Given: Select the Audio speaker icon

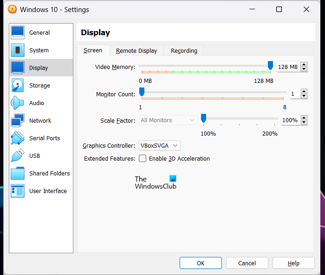Looking at the screenshot, I should click(18, 103).
